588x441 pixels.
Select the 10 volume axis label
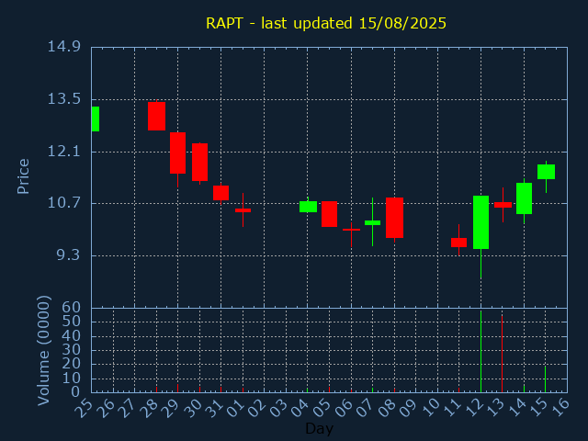click(x=72, y=379)
